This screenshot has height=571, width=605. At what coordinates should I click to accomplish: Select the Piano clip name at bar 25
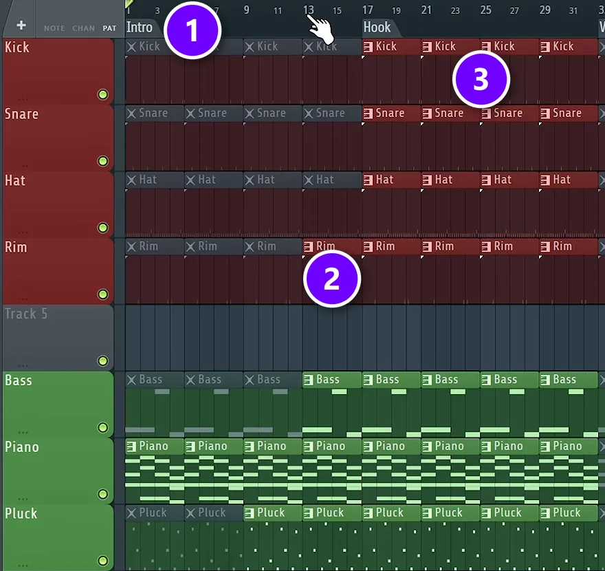509,446
